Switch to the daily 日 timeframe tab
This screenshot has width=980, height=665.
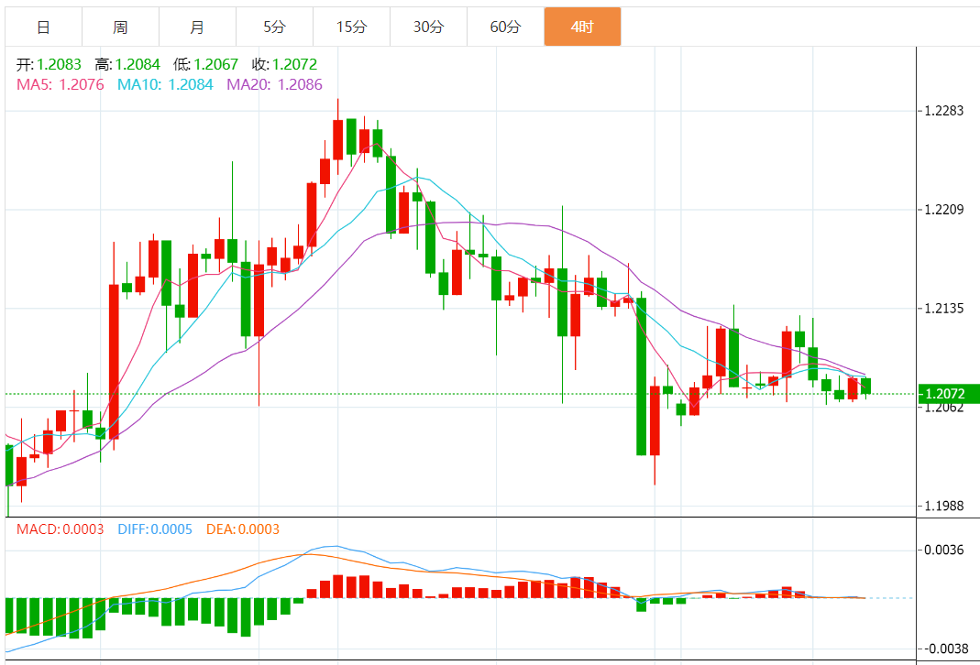point(43,27)
